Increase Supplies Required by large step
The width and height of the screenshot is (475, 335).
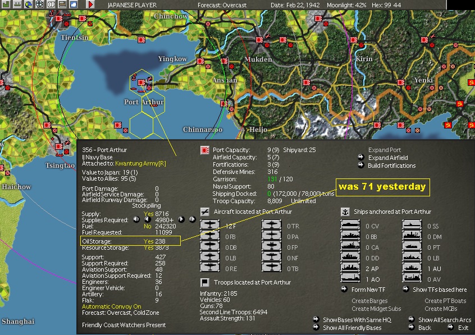193,219
